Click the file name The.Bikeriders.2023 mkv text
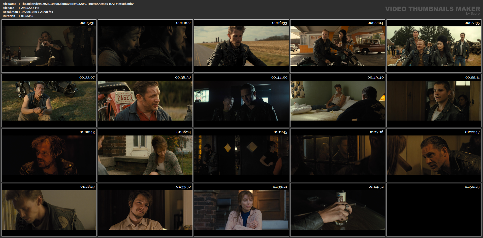The height and width of the screenshot is (238, 483). [x=77, y=4]
